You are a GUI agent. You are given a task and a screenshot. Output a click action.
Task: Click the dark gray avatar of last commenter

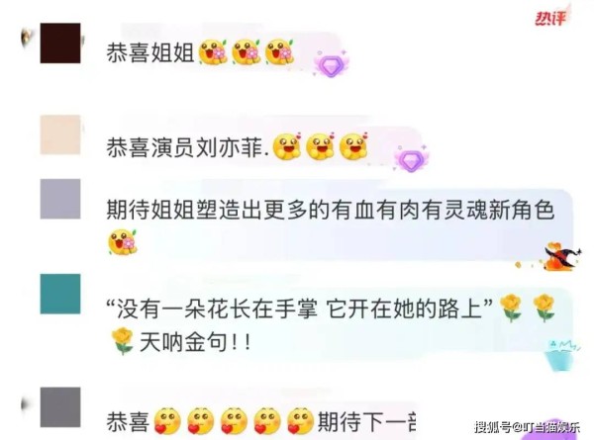click(x=60, y=407)
